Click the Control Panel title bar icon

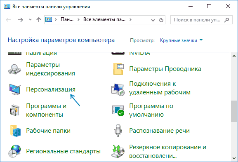(x=7, y=6)
